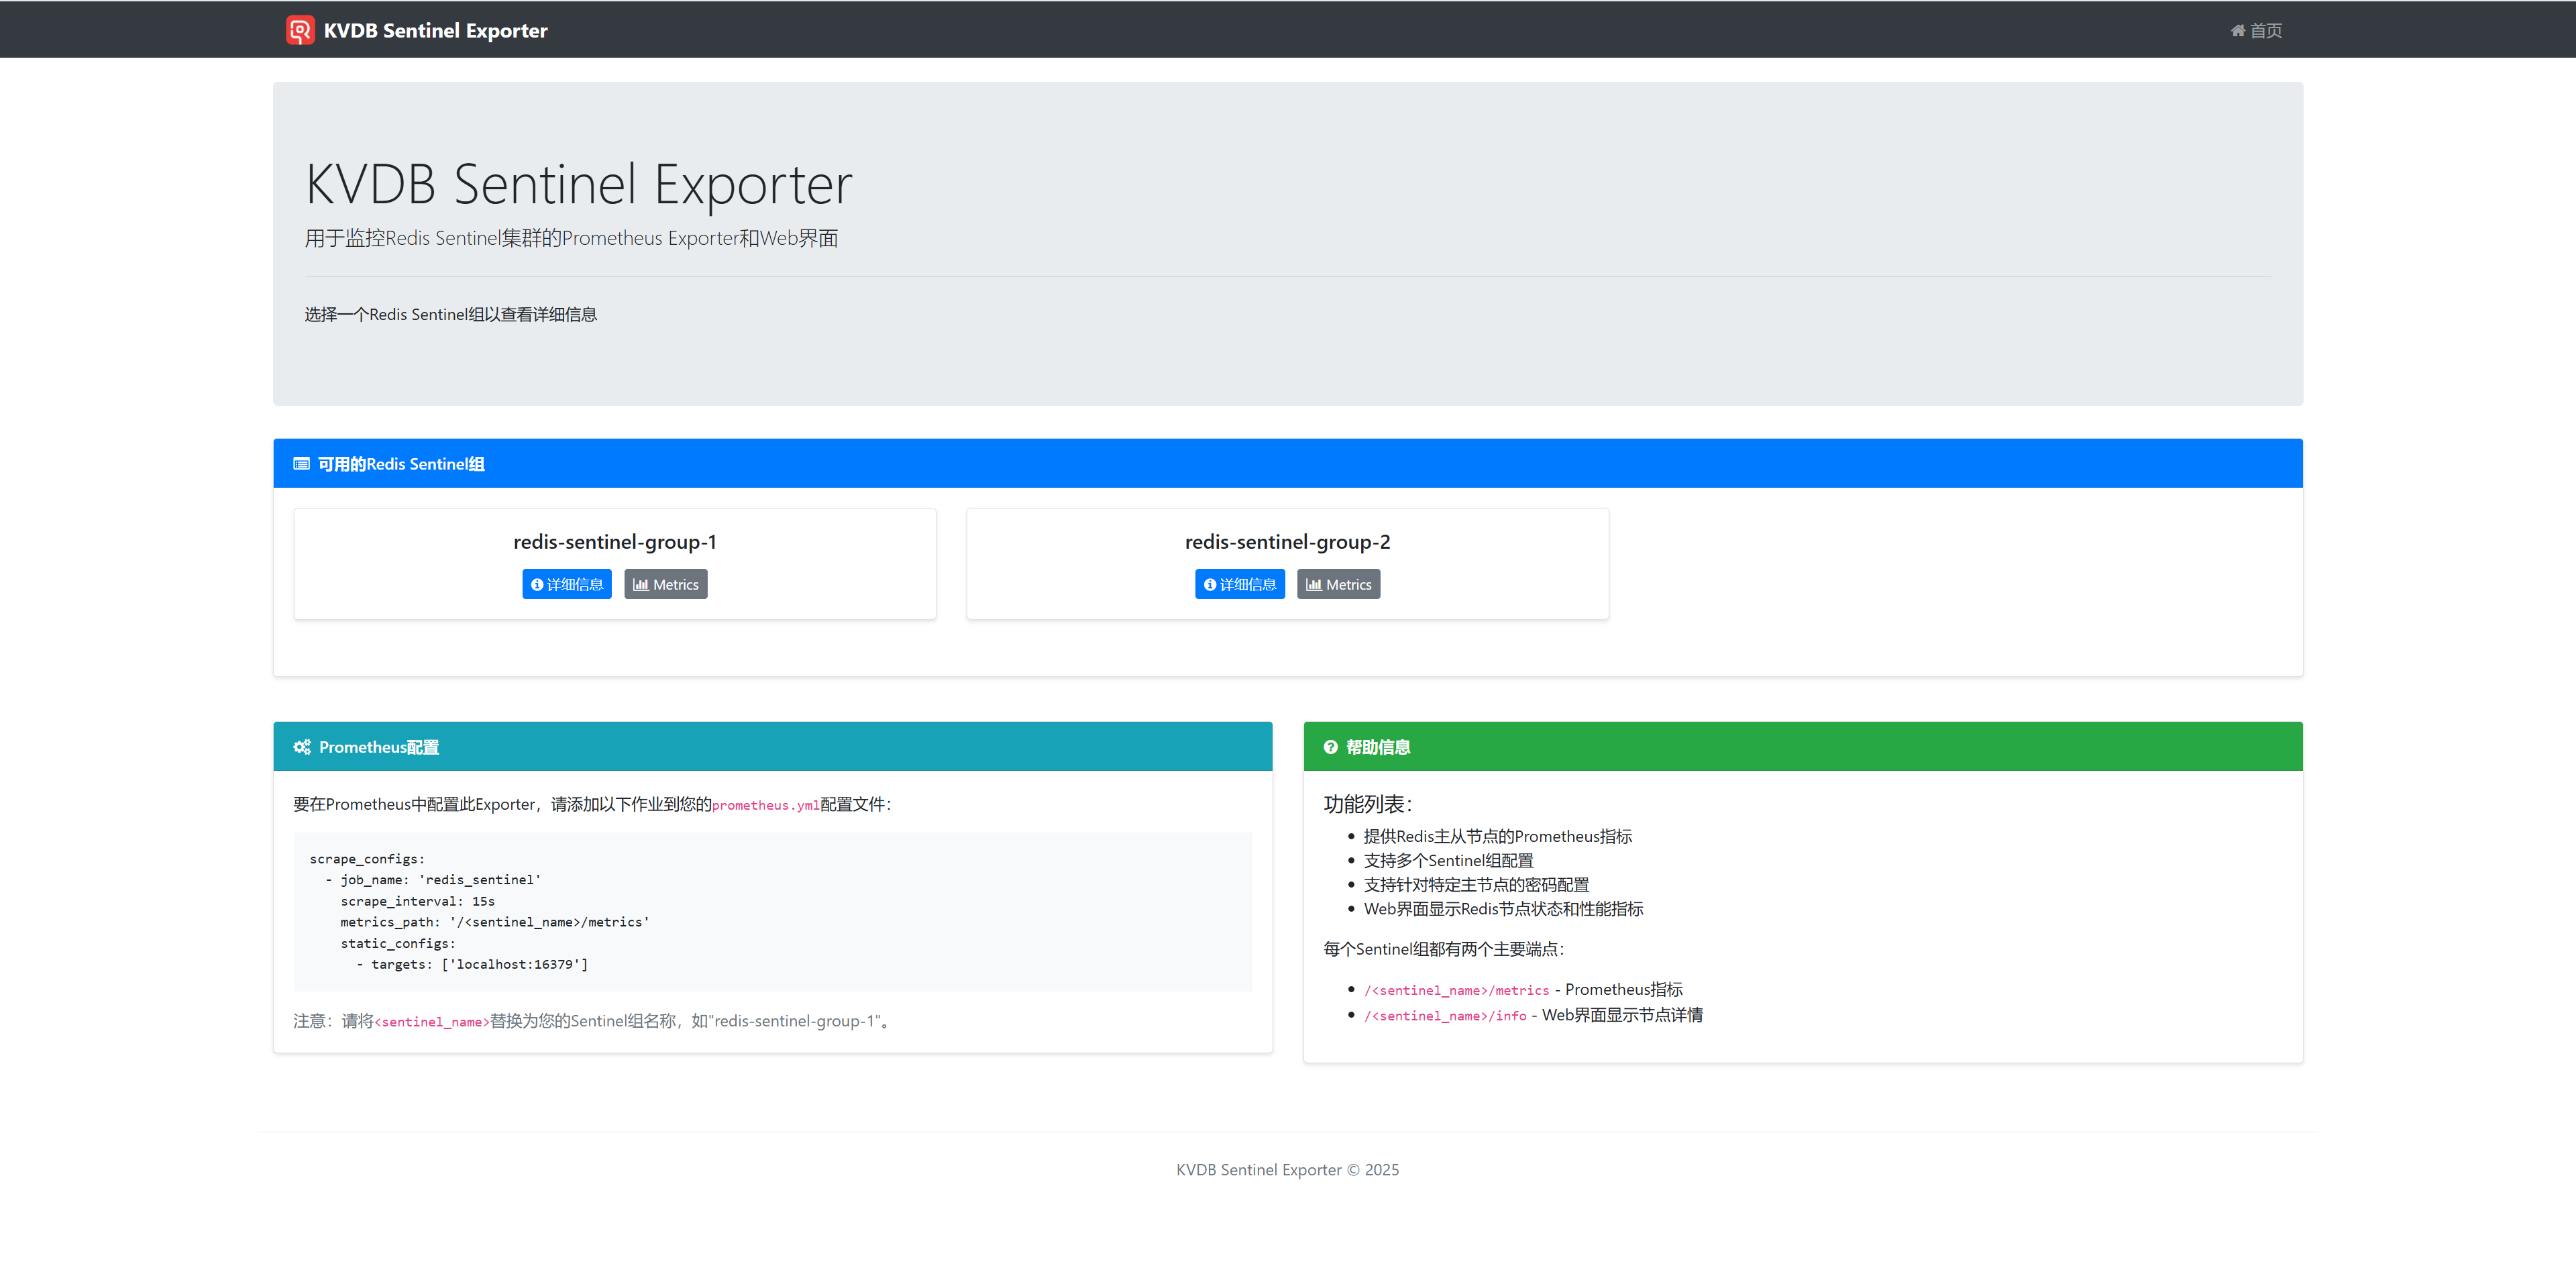Open 首页 home link in navbar
The height and width of the screenshot is (1280, 2576).
tap(2265, 30)
